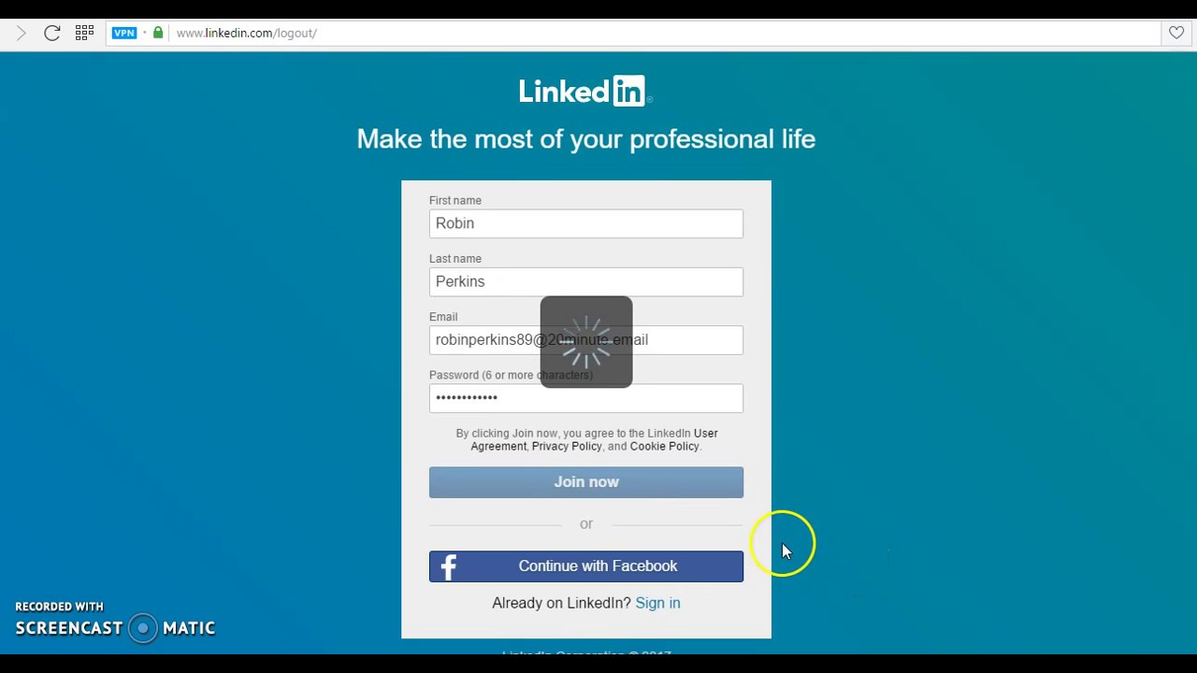The width and height of the screenshot is (1197, 673).
Task: Click the "Already on LinkedIn?" text
Action: point(561,603)
